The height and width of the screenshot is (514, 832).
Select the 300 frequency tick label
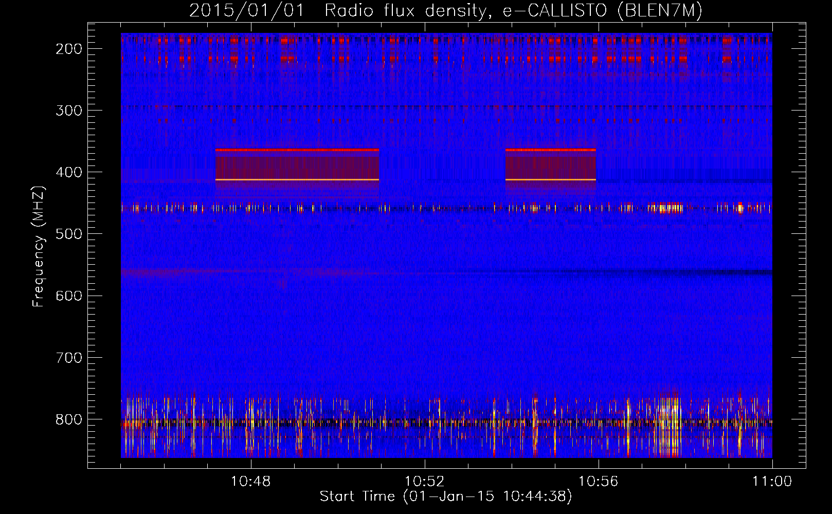click(x=69, y=111)
